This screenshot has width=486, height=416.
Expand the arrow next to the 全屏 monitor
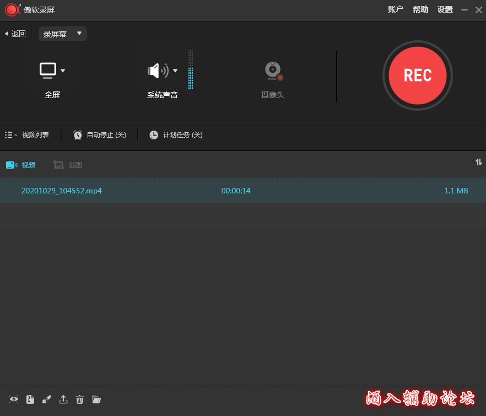tap(63, 71)
